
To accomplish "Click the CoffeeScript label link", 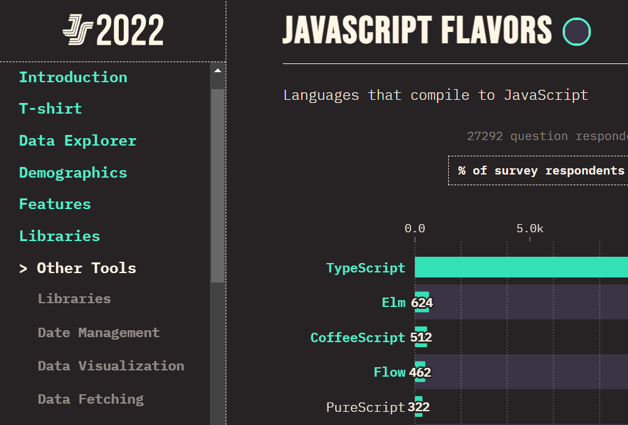I will 358,338.
